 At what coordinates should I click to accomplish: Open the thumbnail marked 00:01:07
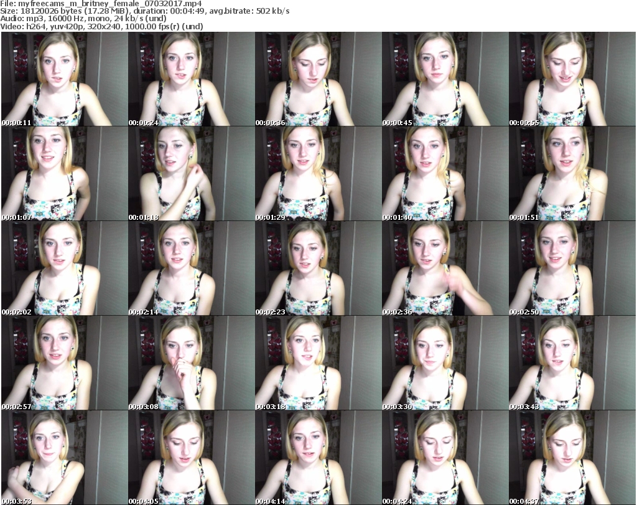pyautogui.click(x=65, y=174)
